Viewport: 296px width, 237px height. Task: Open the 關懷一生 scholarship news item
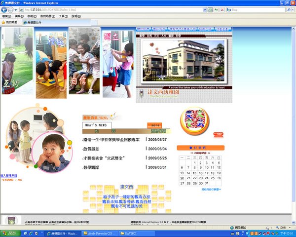point(111,140)
